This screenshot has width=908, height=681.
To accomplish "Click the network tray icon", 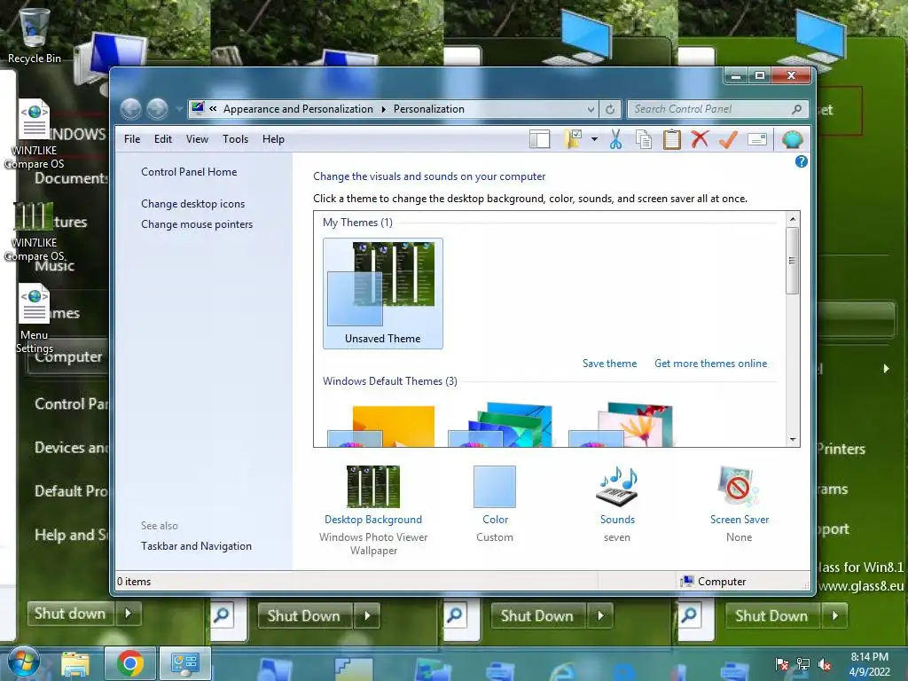I will pos(803,664).
